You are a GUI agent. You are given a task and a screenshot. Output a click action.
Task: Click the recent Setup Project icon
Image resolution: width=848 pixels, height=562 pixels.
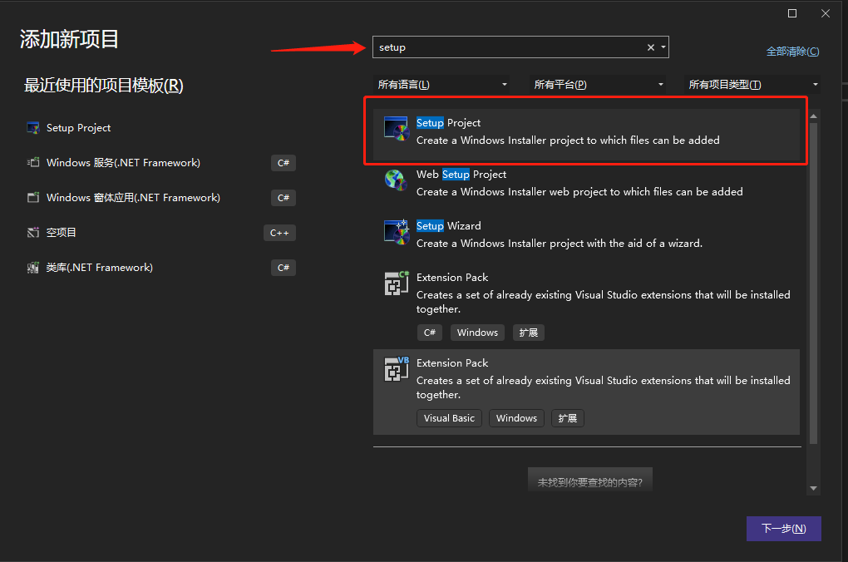[x=33, y=128]
